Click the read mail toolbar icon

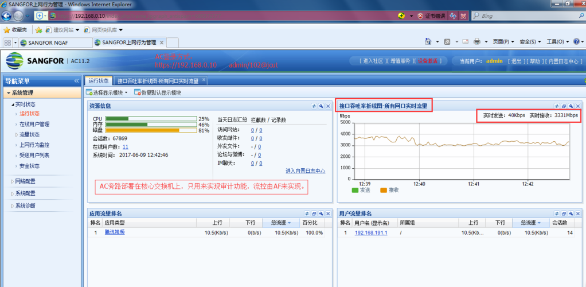[466, 41]
